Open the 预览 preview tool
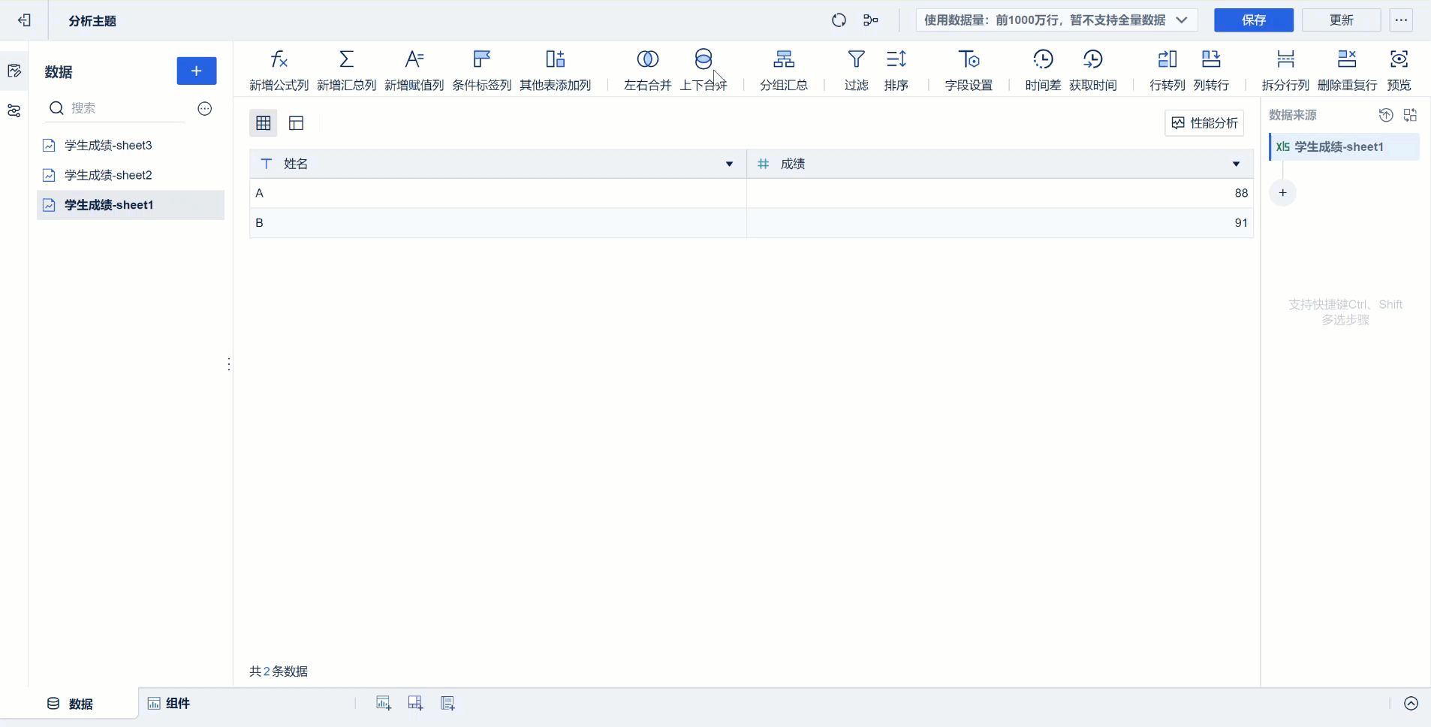The width and height of the screenshot is (1431, 727). coord(1398,69)
